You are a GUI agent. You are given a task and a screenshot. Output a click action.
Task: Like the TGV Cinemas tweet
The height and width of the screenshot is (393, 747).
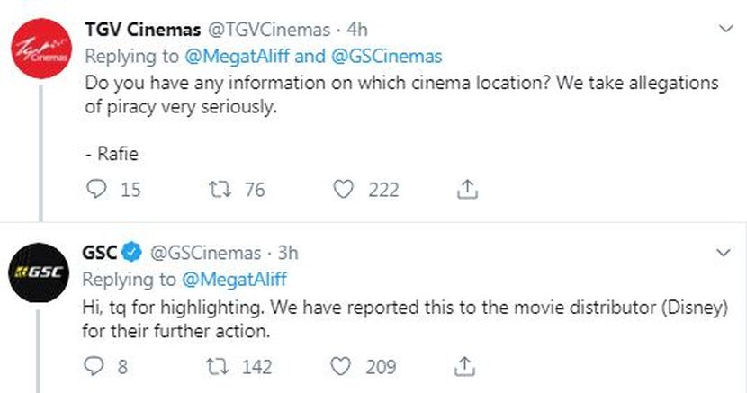(x=342, y=190)
